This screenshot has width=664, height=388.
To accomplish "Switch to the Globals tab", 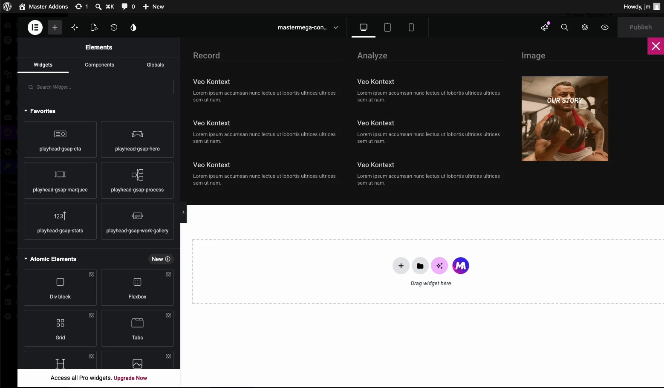I will coord(155,65).
